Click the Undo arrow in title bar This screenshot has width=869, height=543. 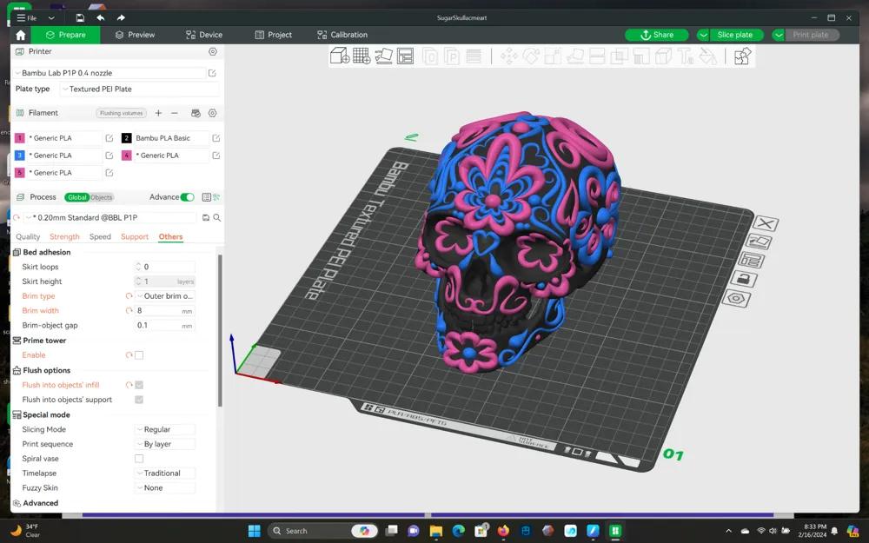100,17
